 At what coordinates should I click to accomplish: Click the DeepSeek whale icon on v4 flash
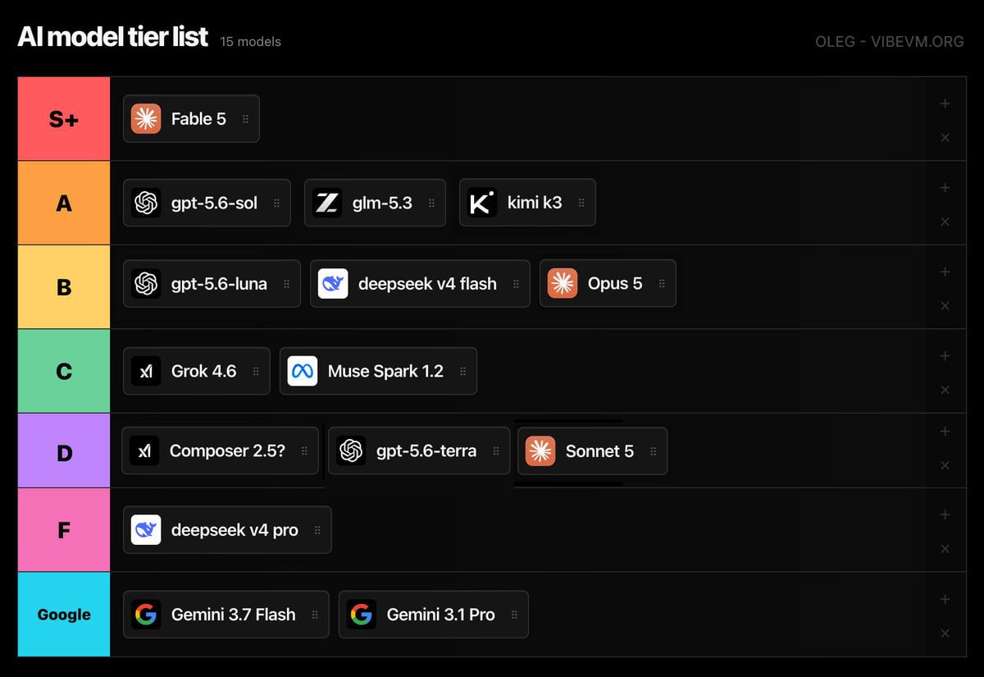point(333,284)
